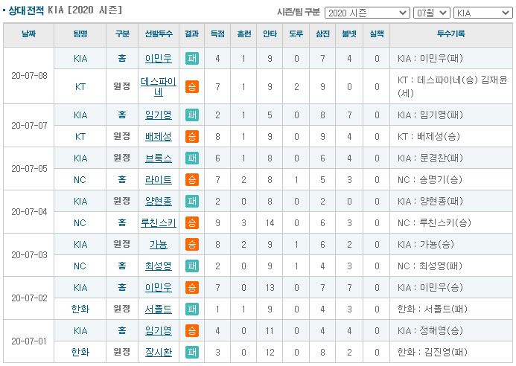The width and height of the screenshot is (516, 366).
Task: Click the 볼넷 column header
Action: click(349, 34)
